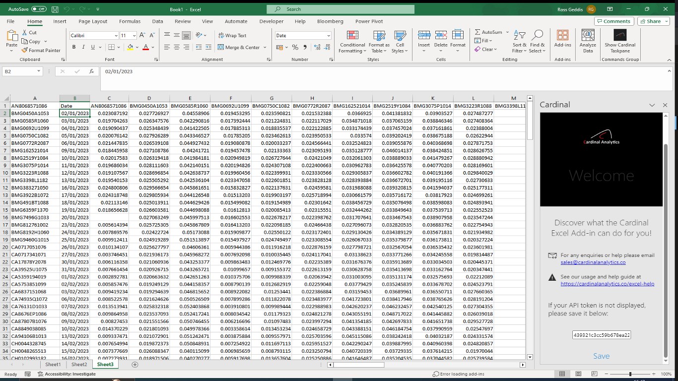
Task: Open the Number Format dropdown showing Date
Action: tap(328, 36)
